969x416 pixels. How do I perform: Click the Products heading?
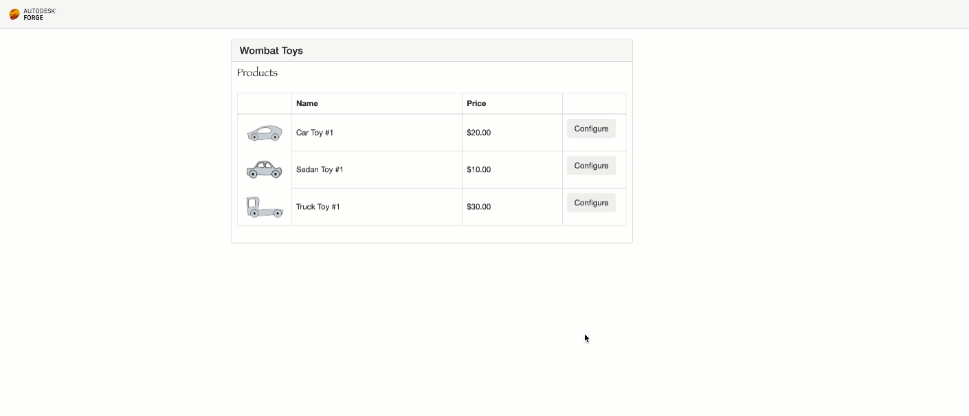[257, 73]
